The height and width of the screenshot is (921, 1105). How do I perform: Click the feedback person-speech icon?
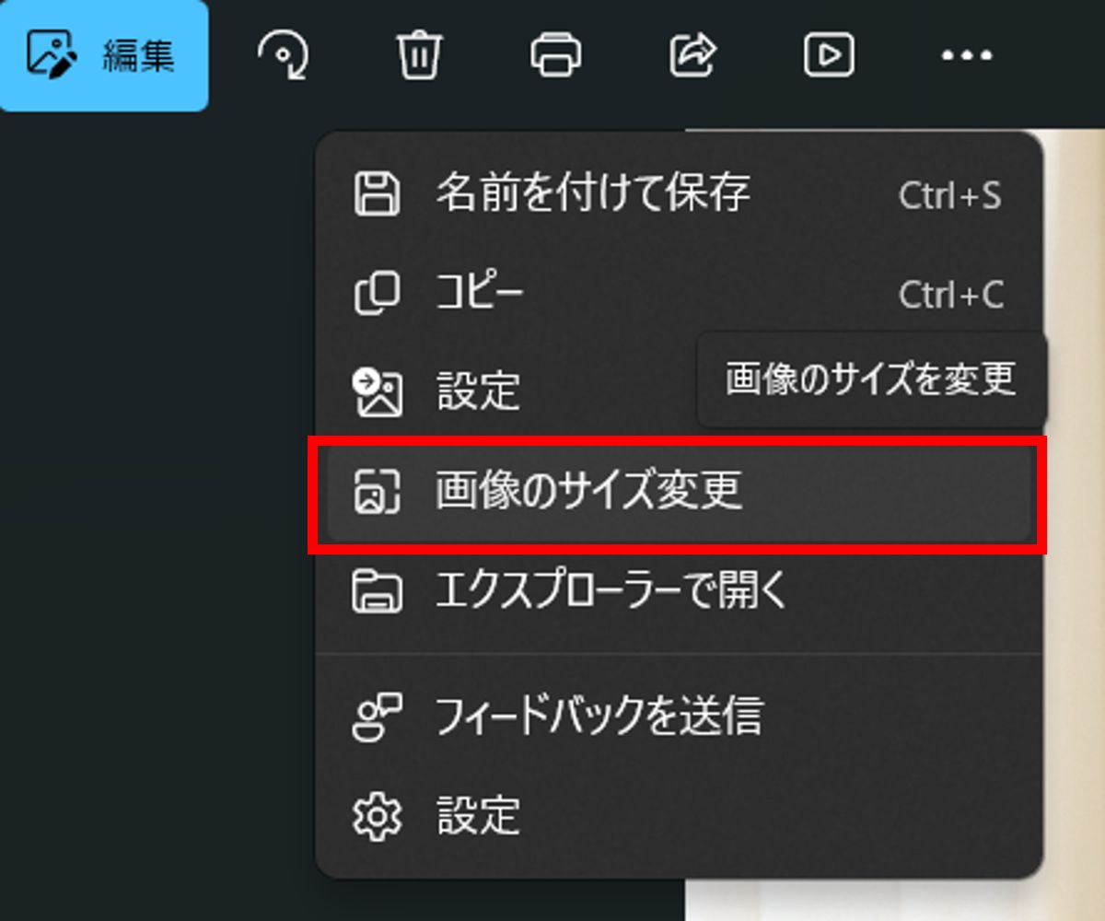[378, 717]
